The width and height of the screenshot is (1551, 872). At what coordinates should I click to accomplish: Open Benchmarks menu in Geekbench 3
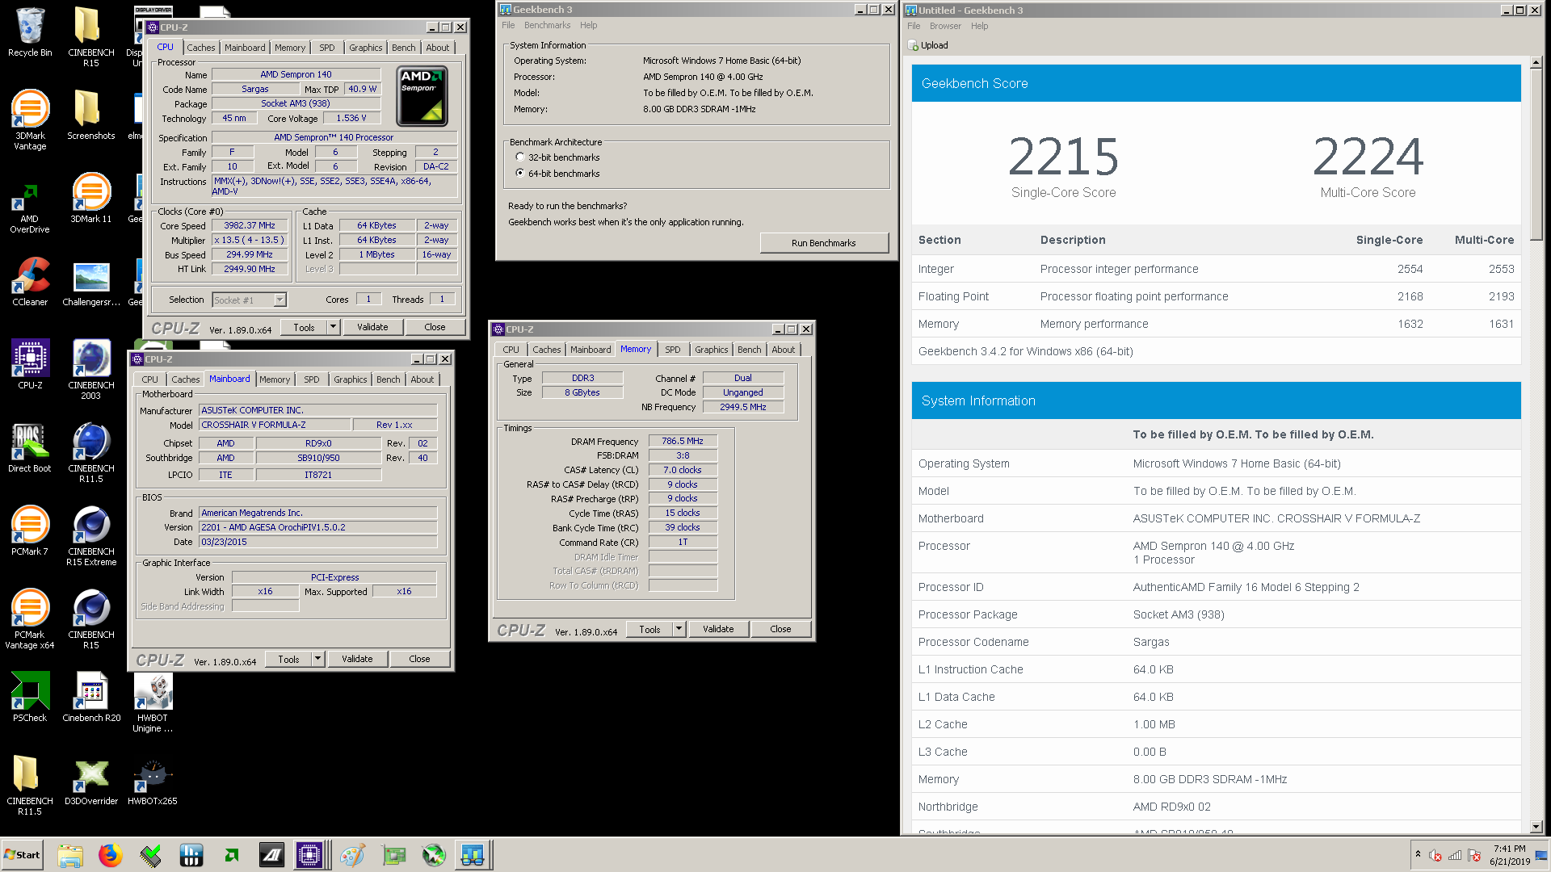pos(547,25)
